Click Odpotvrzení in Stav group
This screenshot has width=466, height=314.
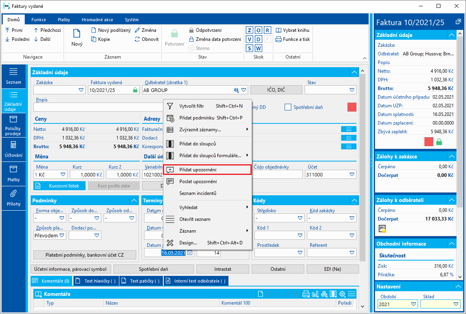tap(205, 30)
